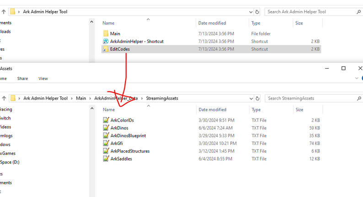Expand root chevron in upper address bar

click(x=19, y=11)
